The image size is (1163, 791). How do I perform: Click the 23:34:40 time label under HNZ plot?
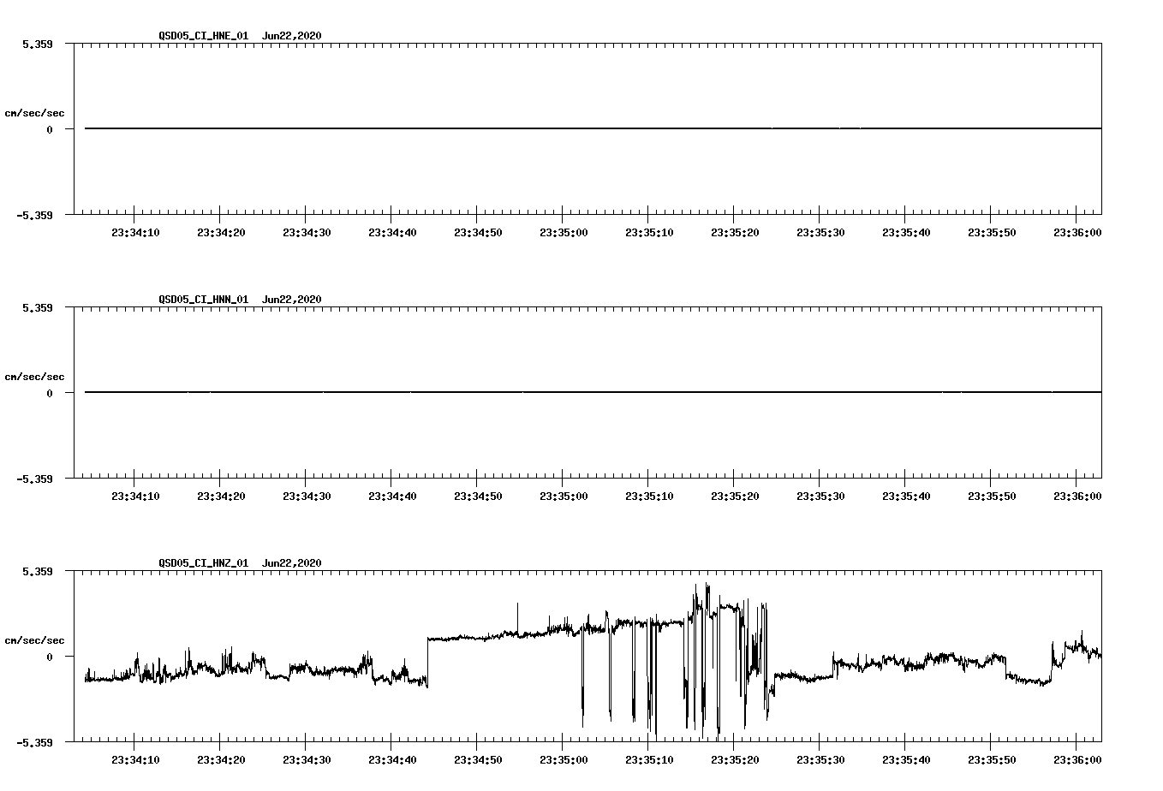[x=392, y=759]
